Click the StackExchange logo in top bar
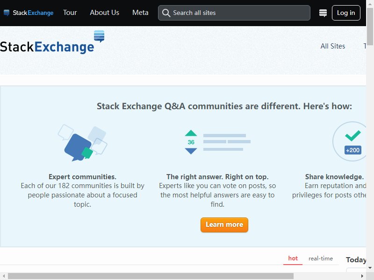Screen dimensions: 374x280 (x=29, y=13)
